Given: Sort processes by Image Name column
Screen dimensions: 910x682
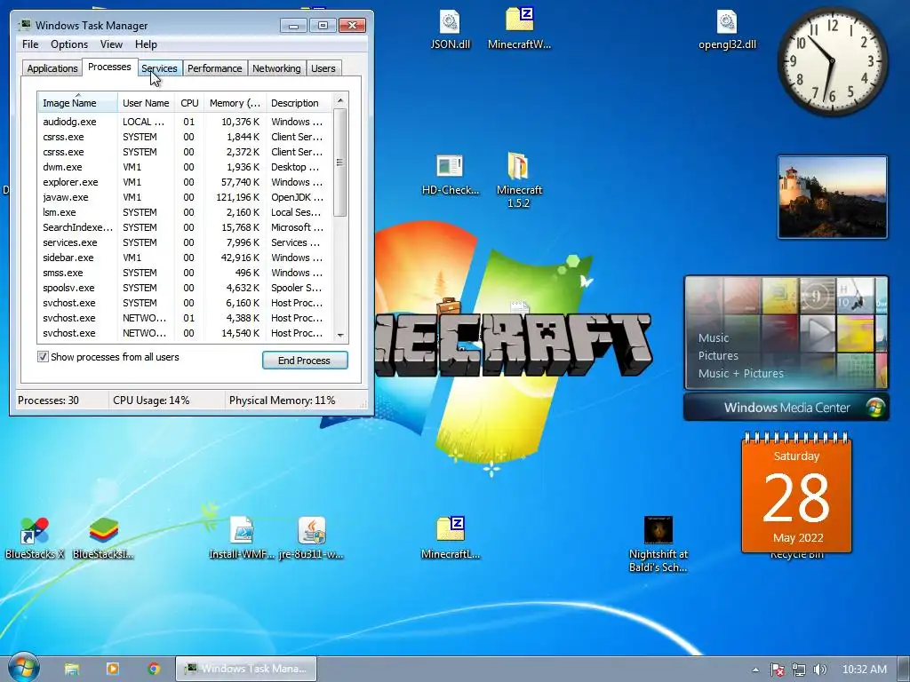Looking at the screenshot, I should pyautogui.click(x=78, y=103).
